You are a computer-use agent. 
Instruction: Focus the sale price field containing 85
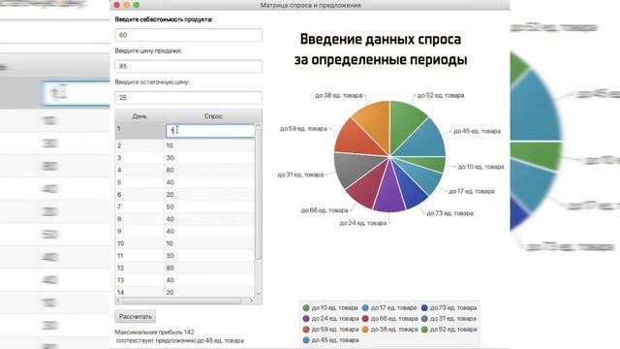pos(188,66)
